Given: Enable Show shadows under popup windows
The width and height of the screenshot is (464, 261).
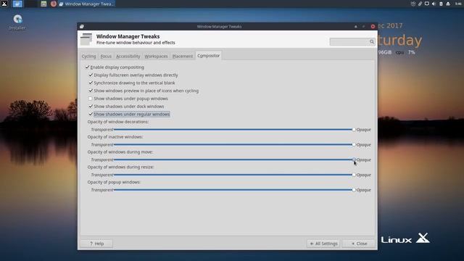Looking at the screenshot, I should tap(91, 99).
